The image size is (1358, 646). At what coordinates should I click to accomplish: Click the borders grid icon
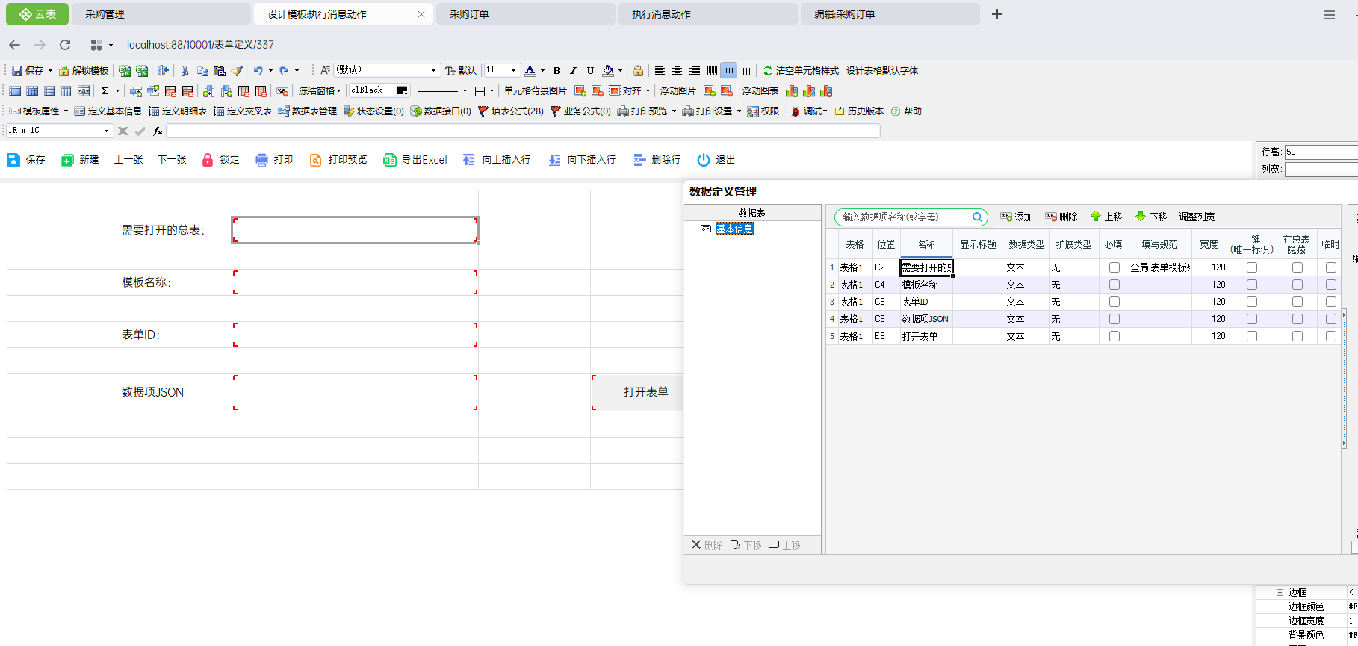pos(480,91)
